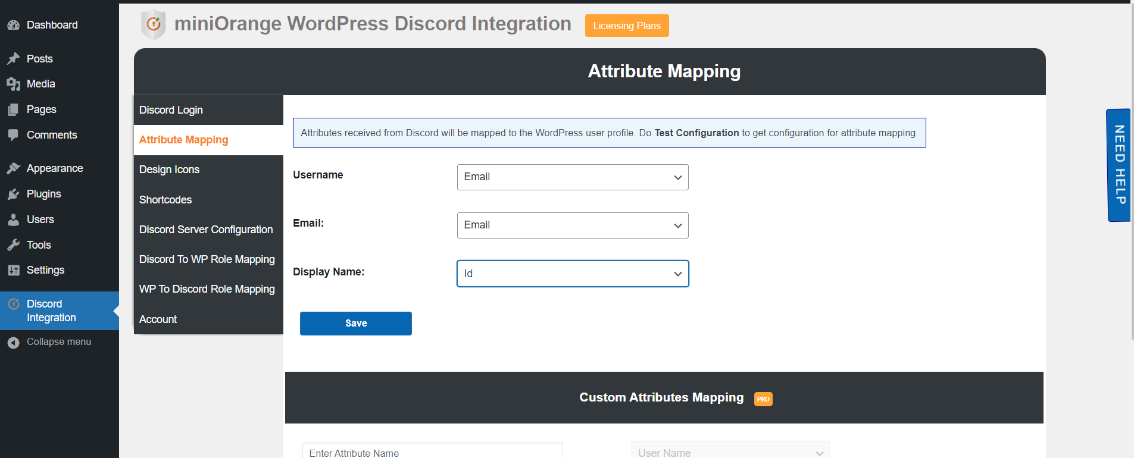This screenshot has height=458, width=1134.
Task: Click the Users person icon
Action: point(13,219)
